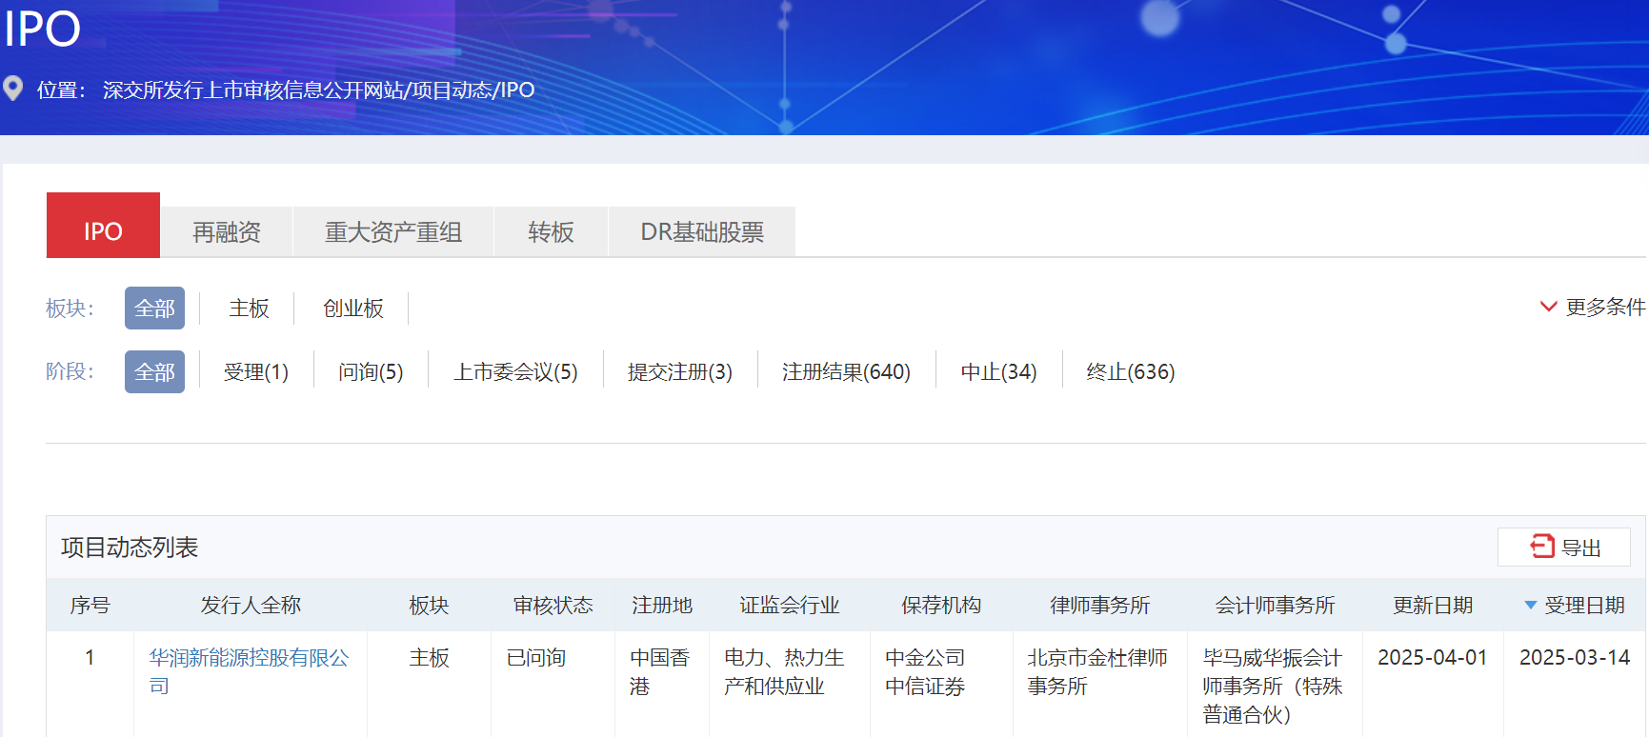The image size is (1649, 737).
Task: Select 全部 in the 板块 row
Action: coord(154,309)
